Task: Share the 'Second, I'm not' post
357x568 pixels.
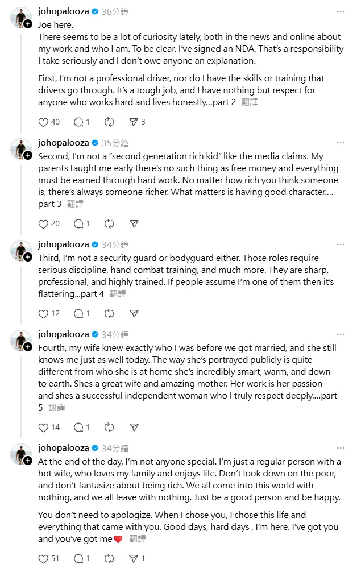Action: point(134,223)
